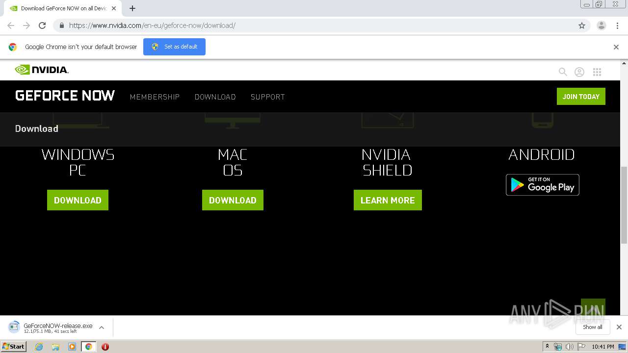Screen dimensions: 628x353
Task: Expand the download item options chevron
Action: tap(102, 328)
